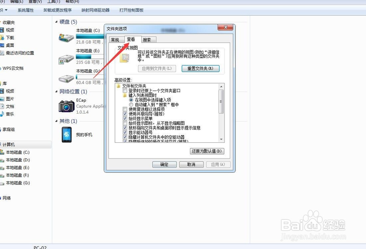The height and width of the screenshot is (249, 366).
Task: Click the C: drive usage bar
Action: (90, 37)
